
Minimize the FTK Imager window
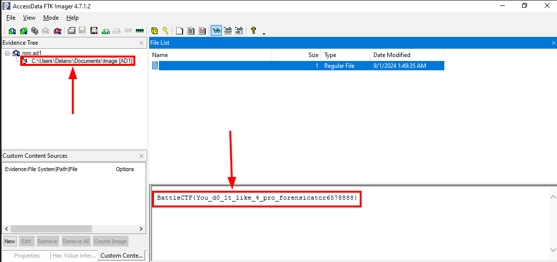(x=502, y=6)
